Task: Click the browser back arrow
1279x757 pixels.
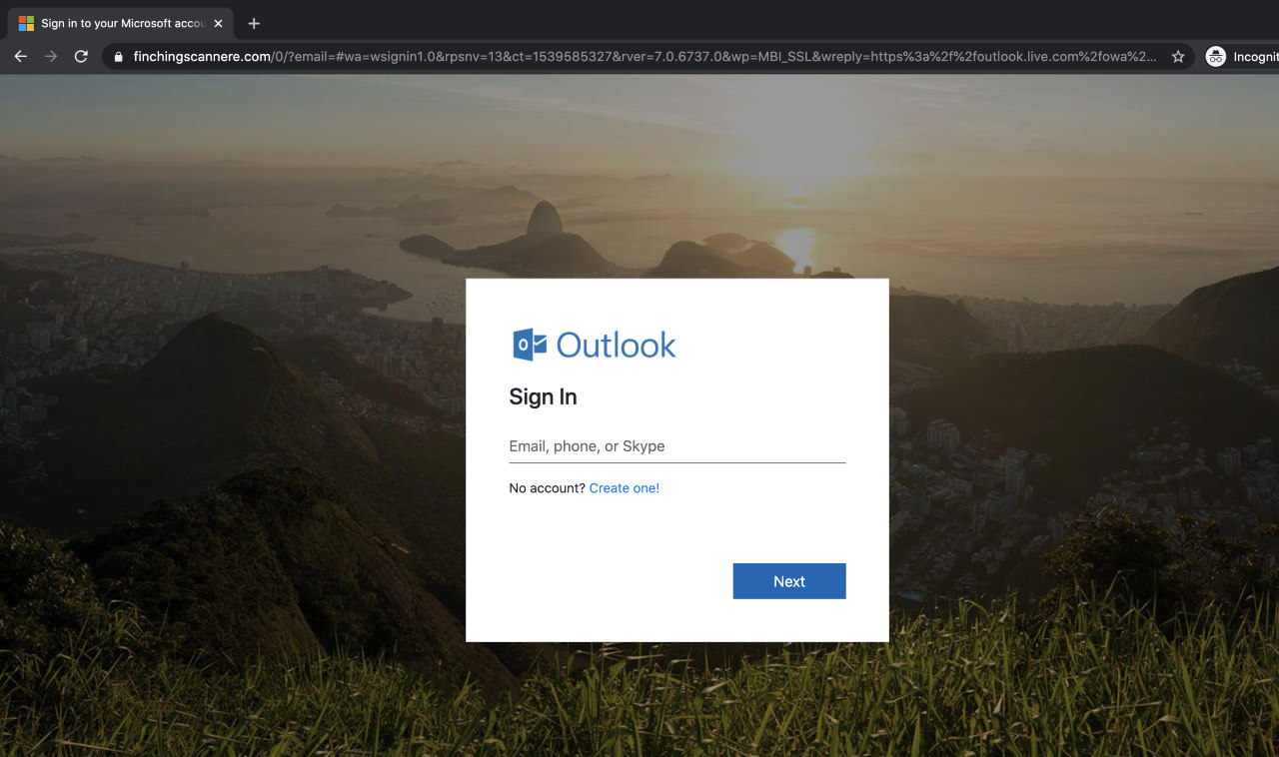Action: (x=20, y=57)
